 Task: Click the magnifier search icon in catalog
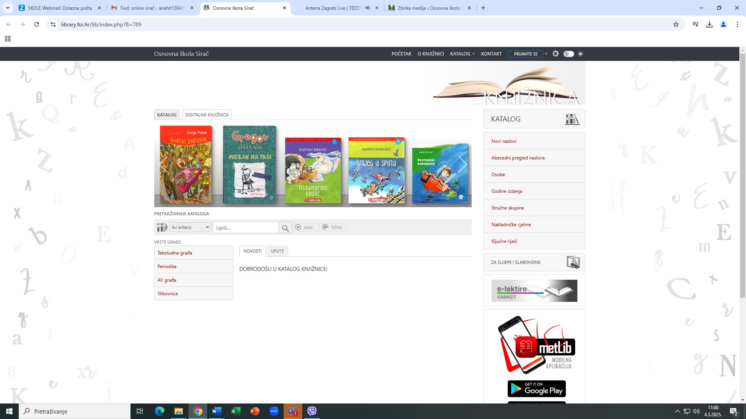(x=285, y=228)
